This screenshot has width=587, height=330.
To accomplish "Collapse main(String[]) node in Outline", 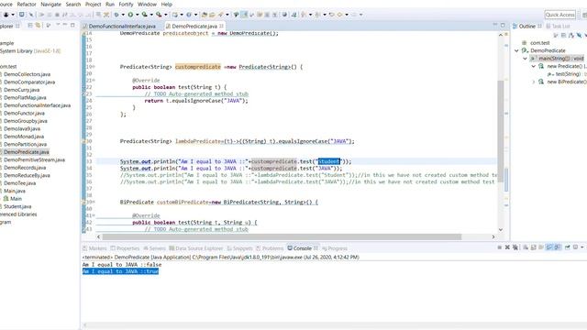I will tap(525, 59).
